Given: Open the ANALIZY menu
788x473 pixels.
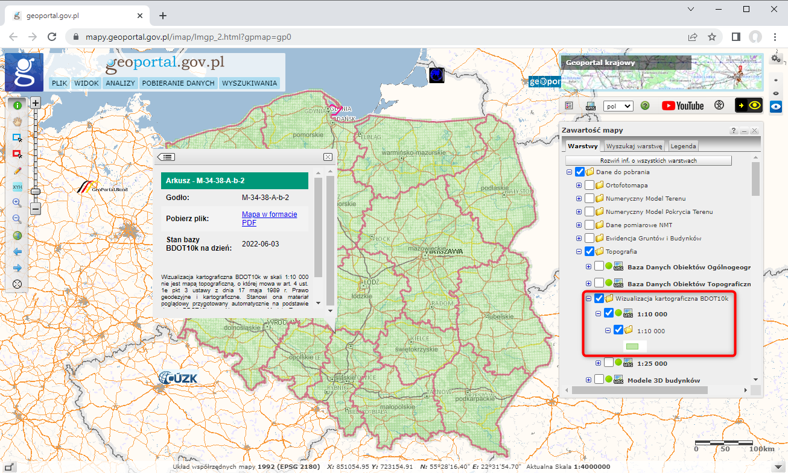Looking at the screenshot, I should [x=120, y=83].
